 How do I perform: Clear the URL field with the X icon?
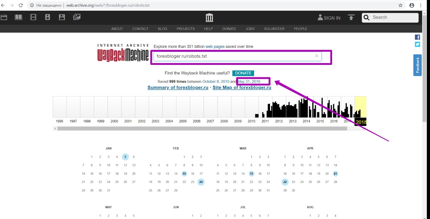pos(316,56)
